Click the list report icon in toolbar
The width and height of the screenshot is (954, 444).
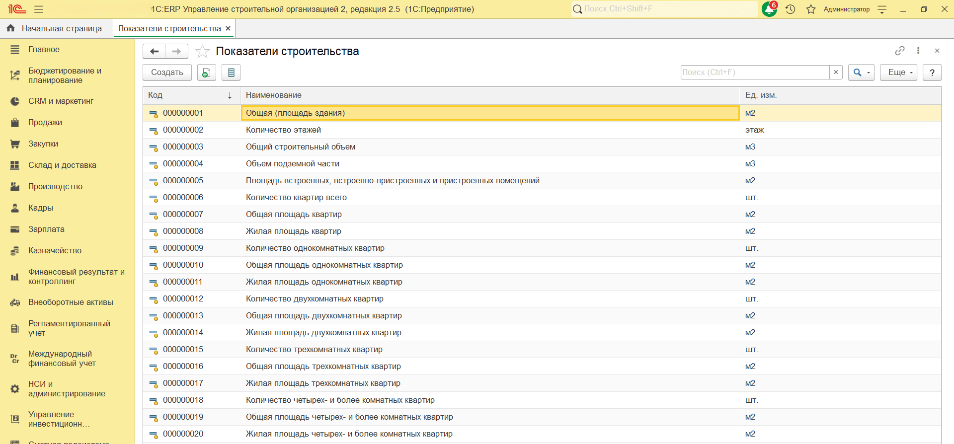coord(231,73)
